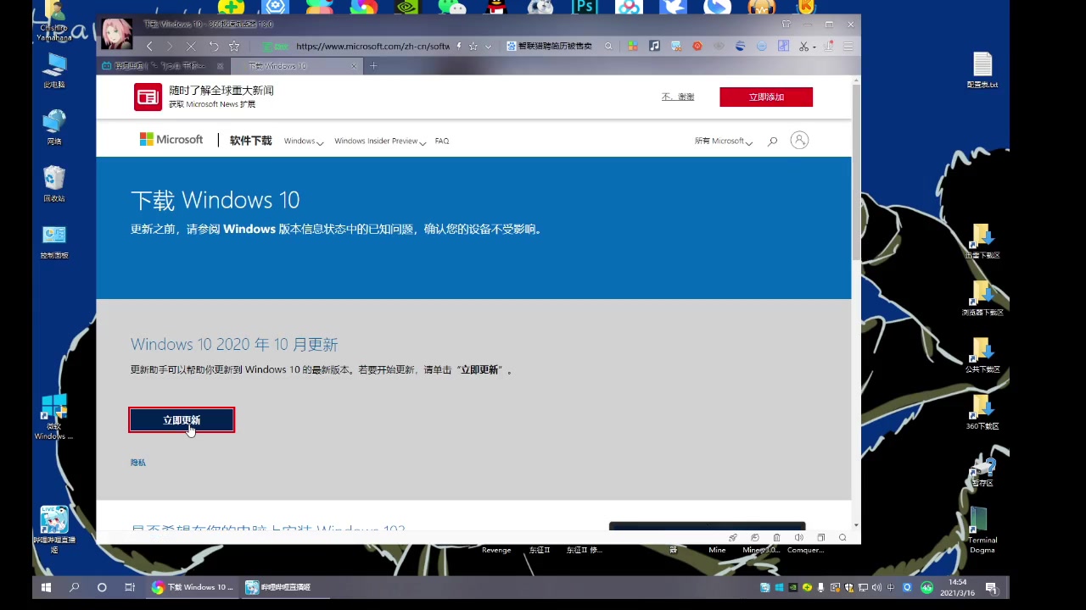Open the address bar dropdown chevron

click(x=488, y=47)
